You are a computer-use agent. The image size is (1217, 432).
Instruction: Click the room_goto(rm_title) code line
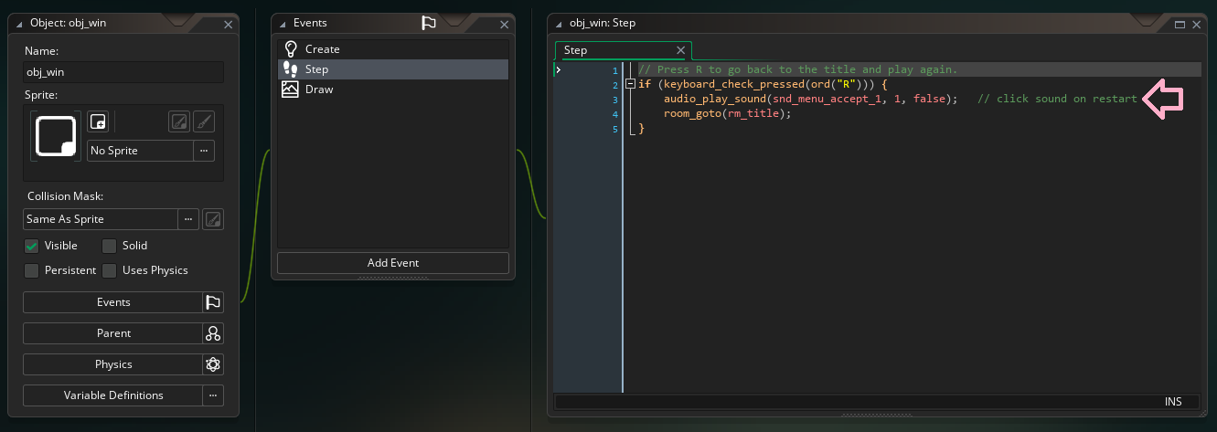tap(727, 113)
